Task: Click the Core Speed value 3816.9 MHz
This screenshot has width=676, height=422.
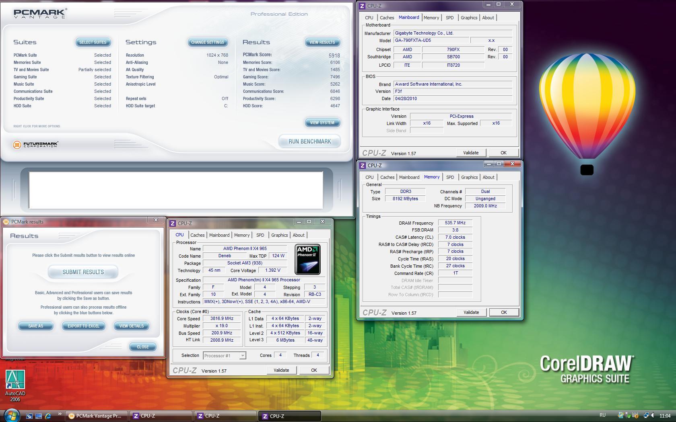Action: tap(222, 318)
